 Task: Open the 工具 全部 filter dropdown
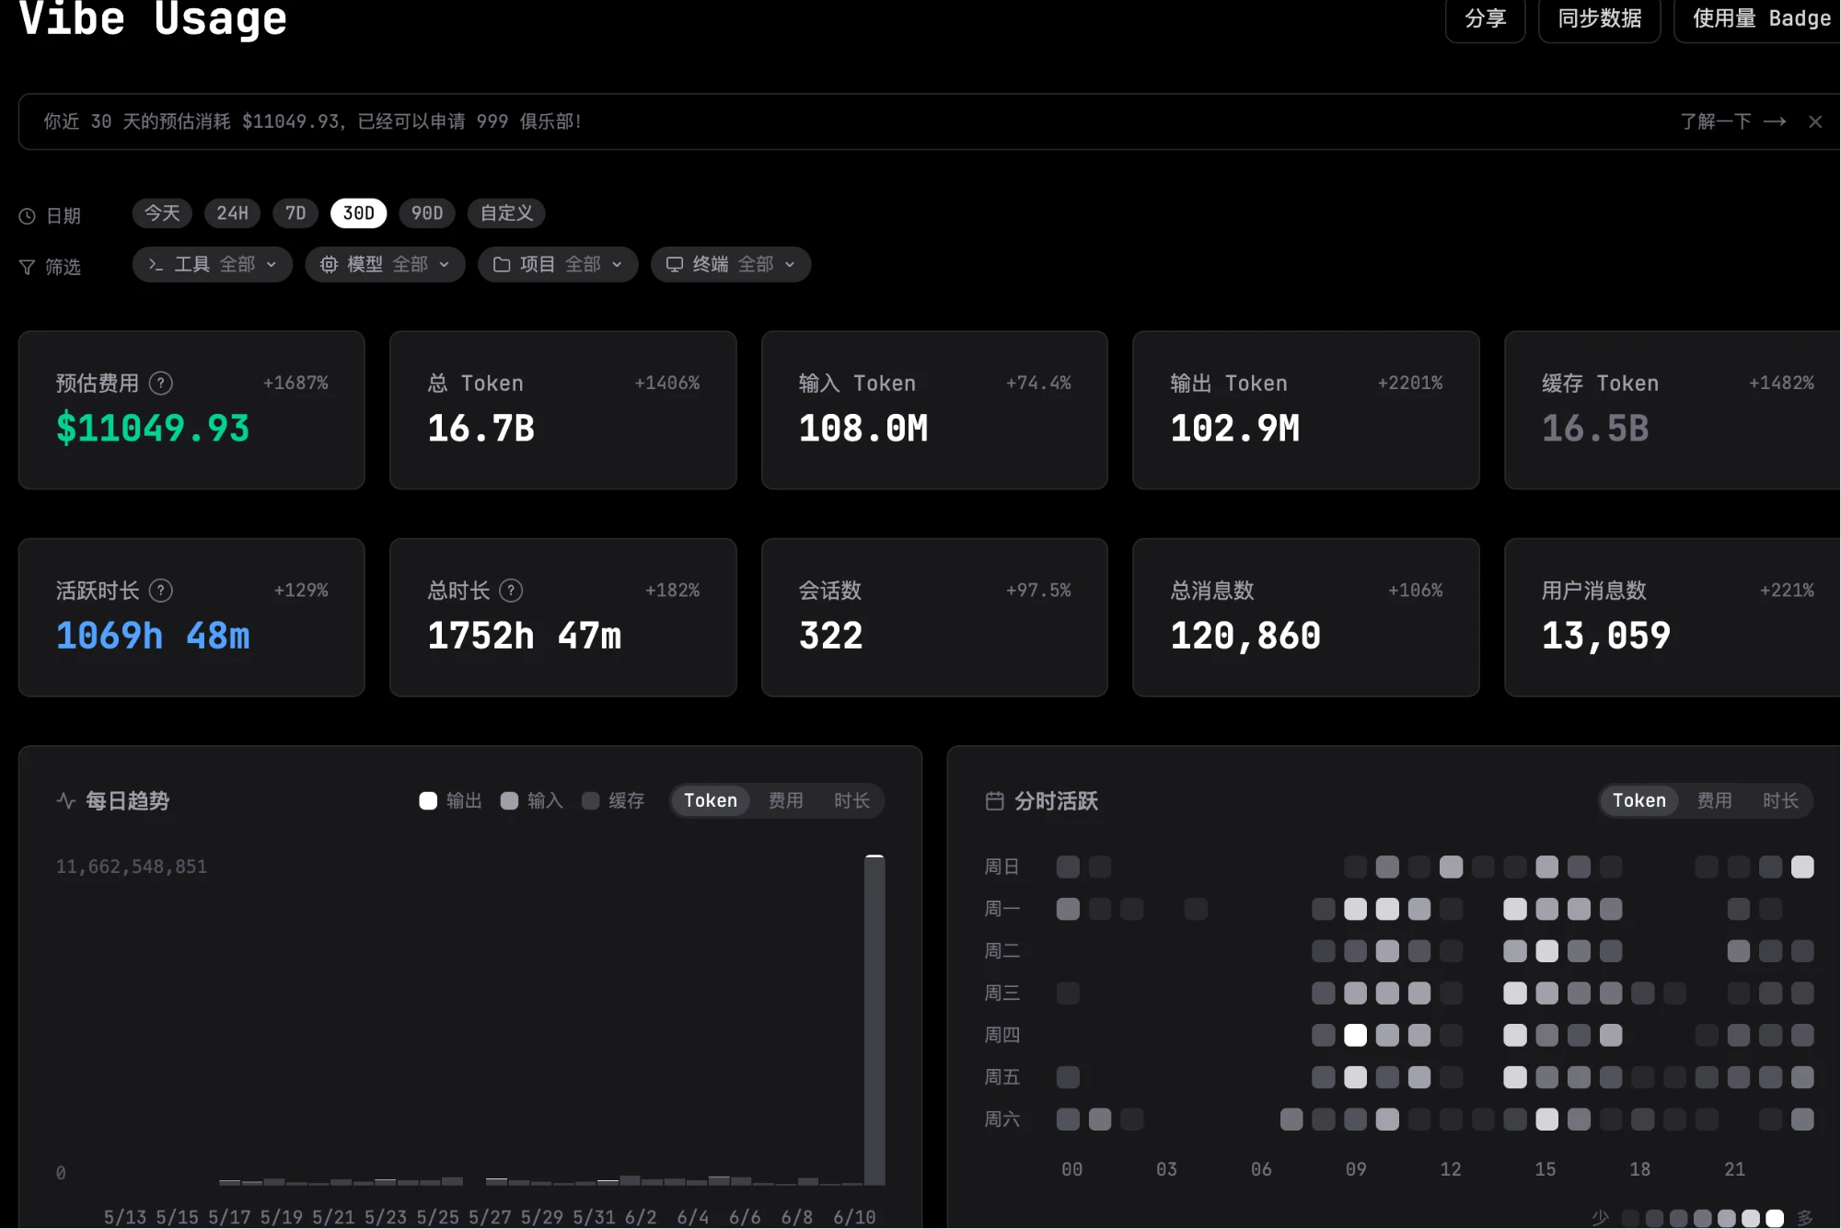tap(213, 265)
